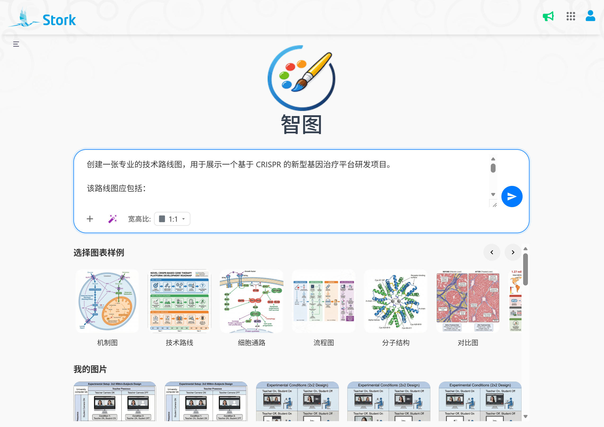Viewport: 604px width, 427px height.
Task: Select the 机制图 sample thumbnail
Action: pos(107,301)
